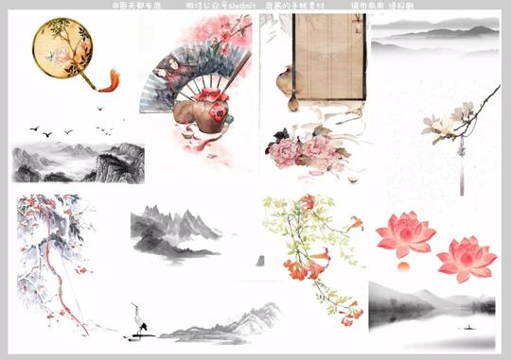Click the upper pink lotus flower

(406, 233)
